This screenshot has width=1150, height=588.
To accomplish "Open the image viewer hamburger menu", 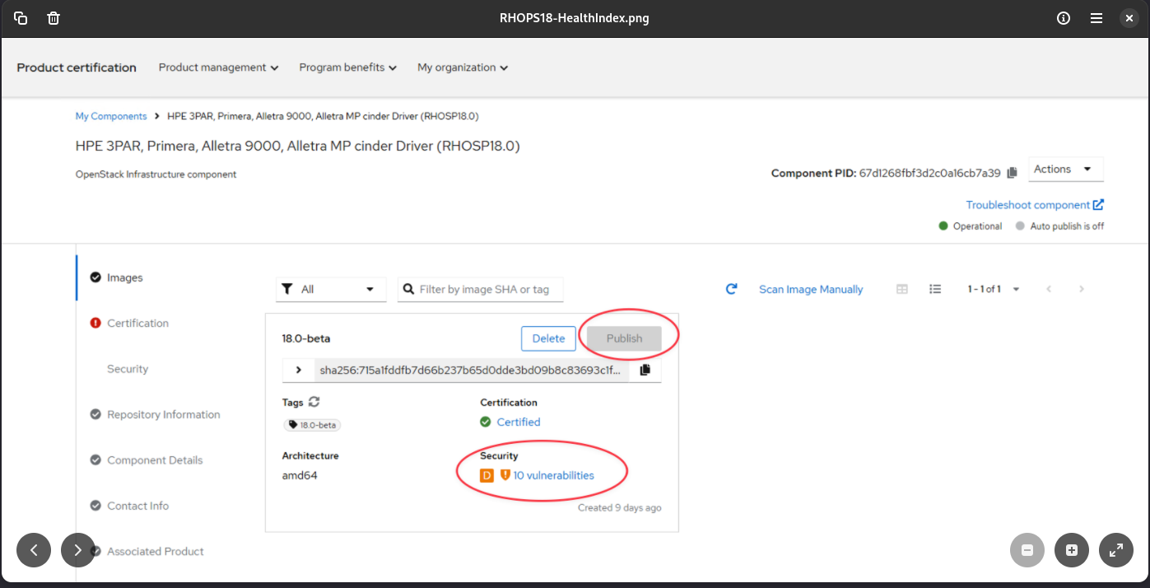I will point(1096,18).
